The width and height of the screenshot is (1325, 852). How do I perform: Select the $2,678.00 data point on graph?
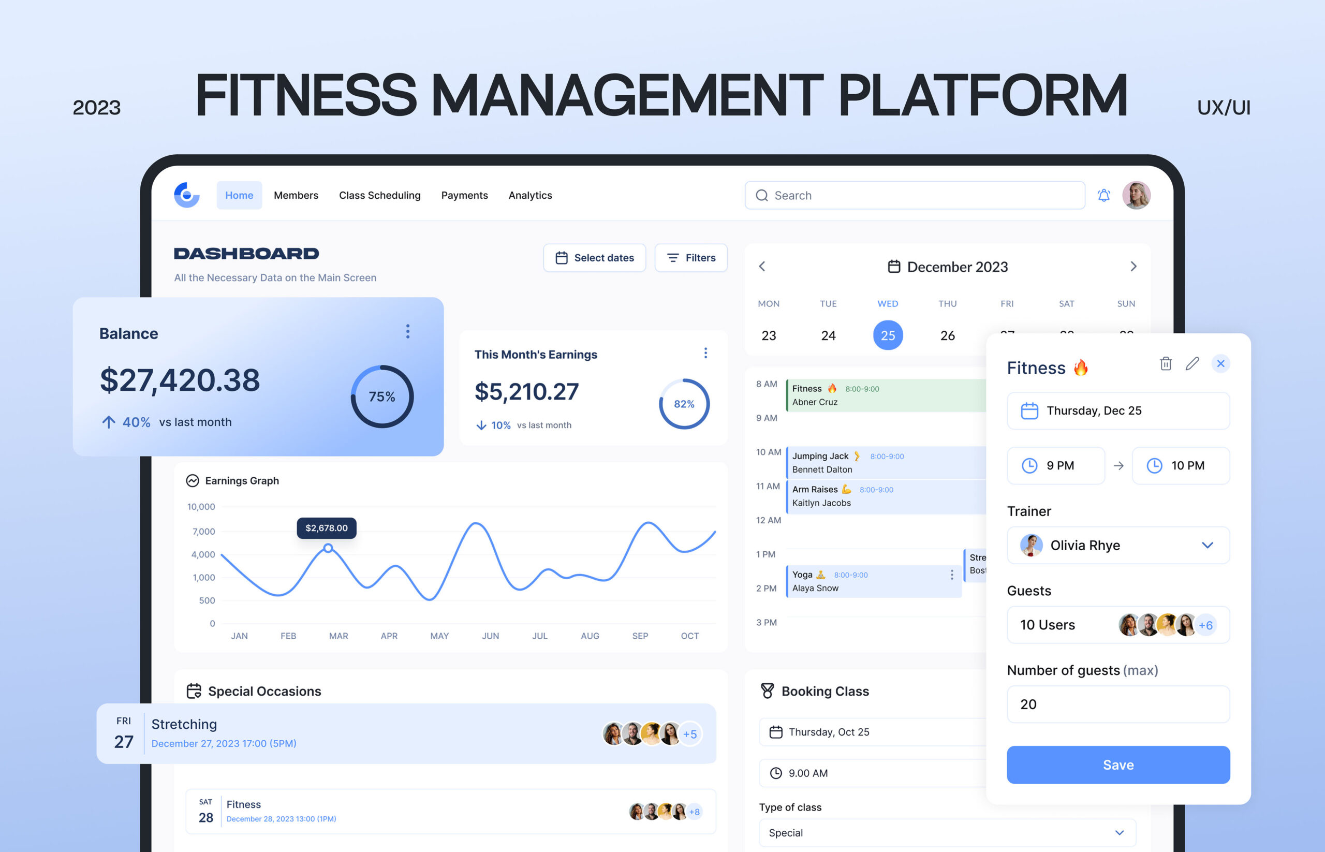coord(328,548)
